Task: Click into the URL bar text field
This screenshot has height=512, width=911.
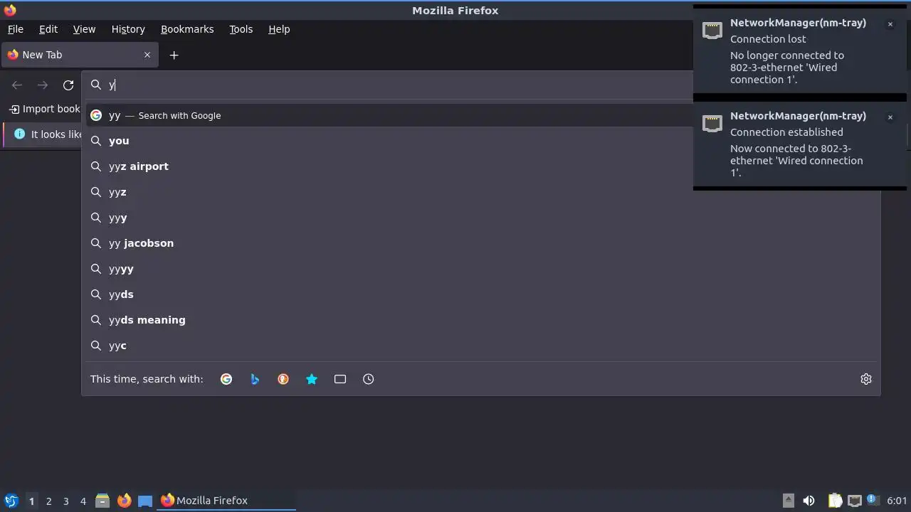Action: [x=399, y=85]
